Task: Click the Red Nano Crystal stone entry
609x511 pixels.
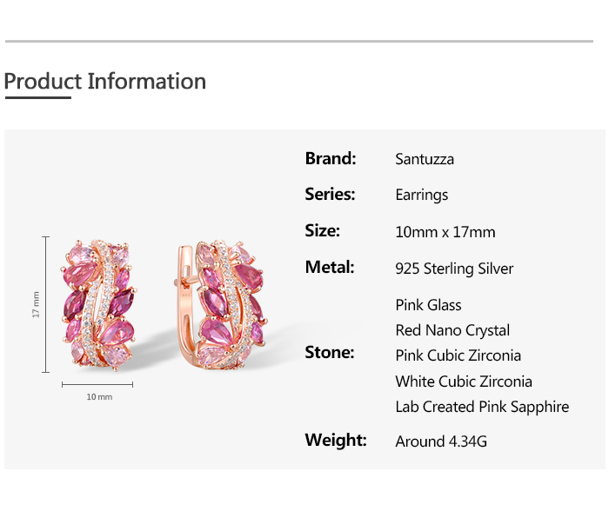Action: [x=452, y=330]
